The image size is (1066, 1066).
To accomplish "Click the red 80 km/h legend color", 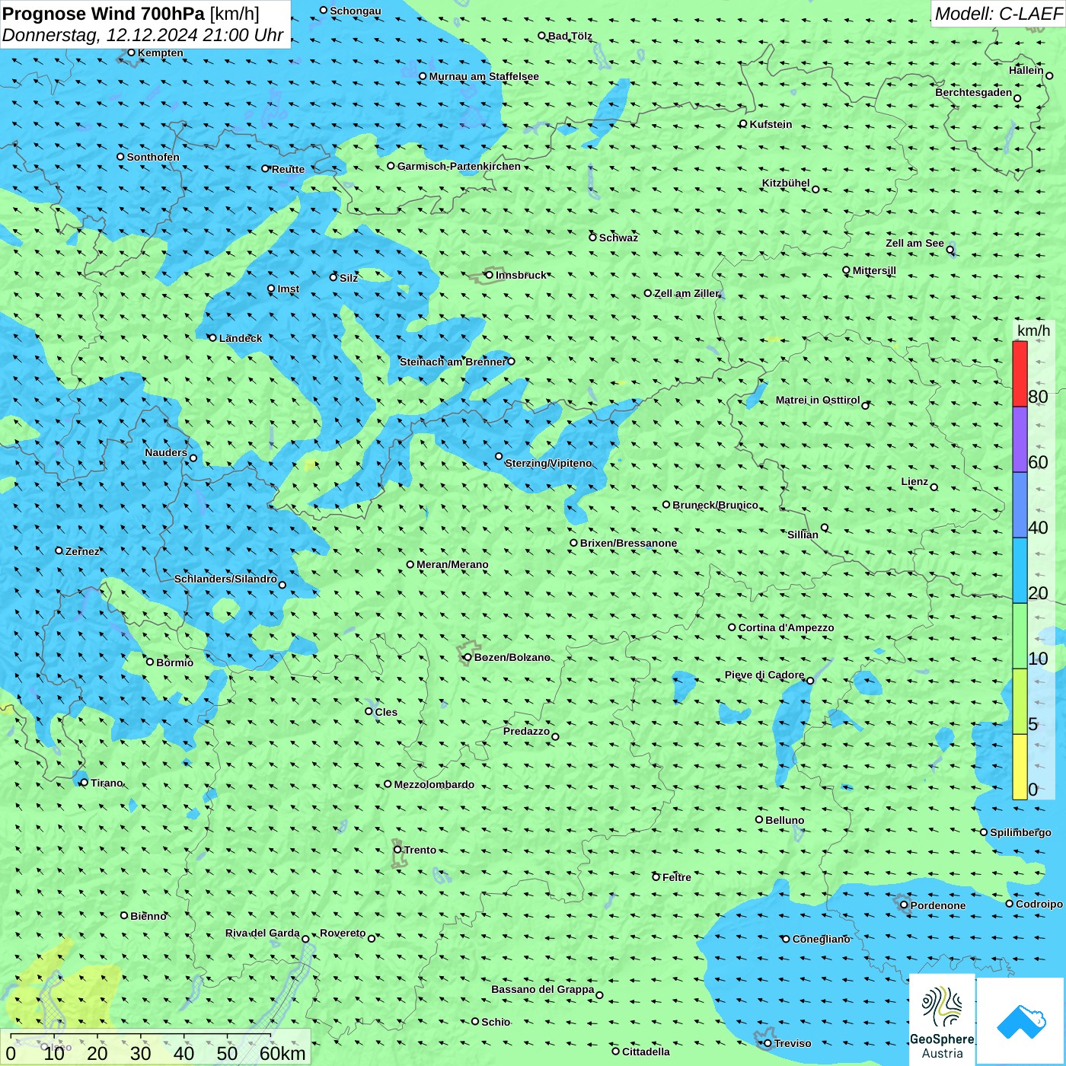I will pyautogui.click(x=1020, y=374).
